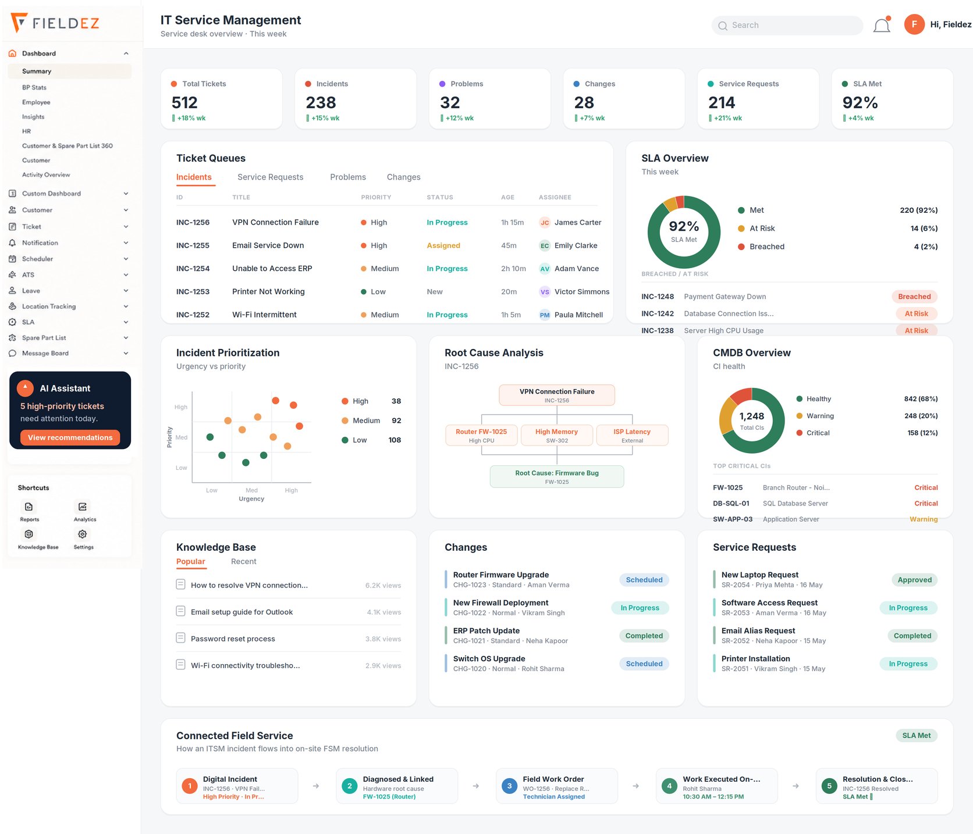Click the Message Board chat icon
This screenshot has height=834, width=973.
pyautogui.click(x=12, y=354)
